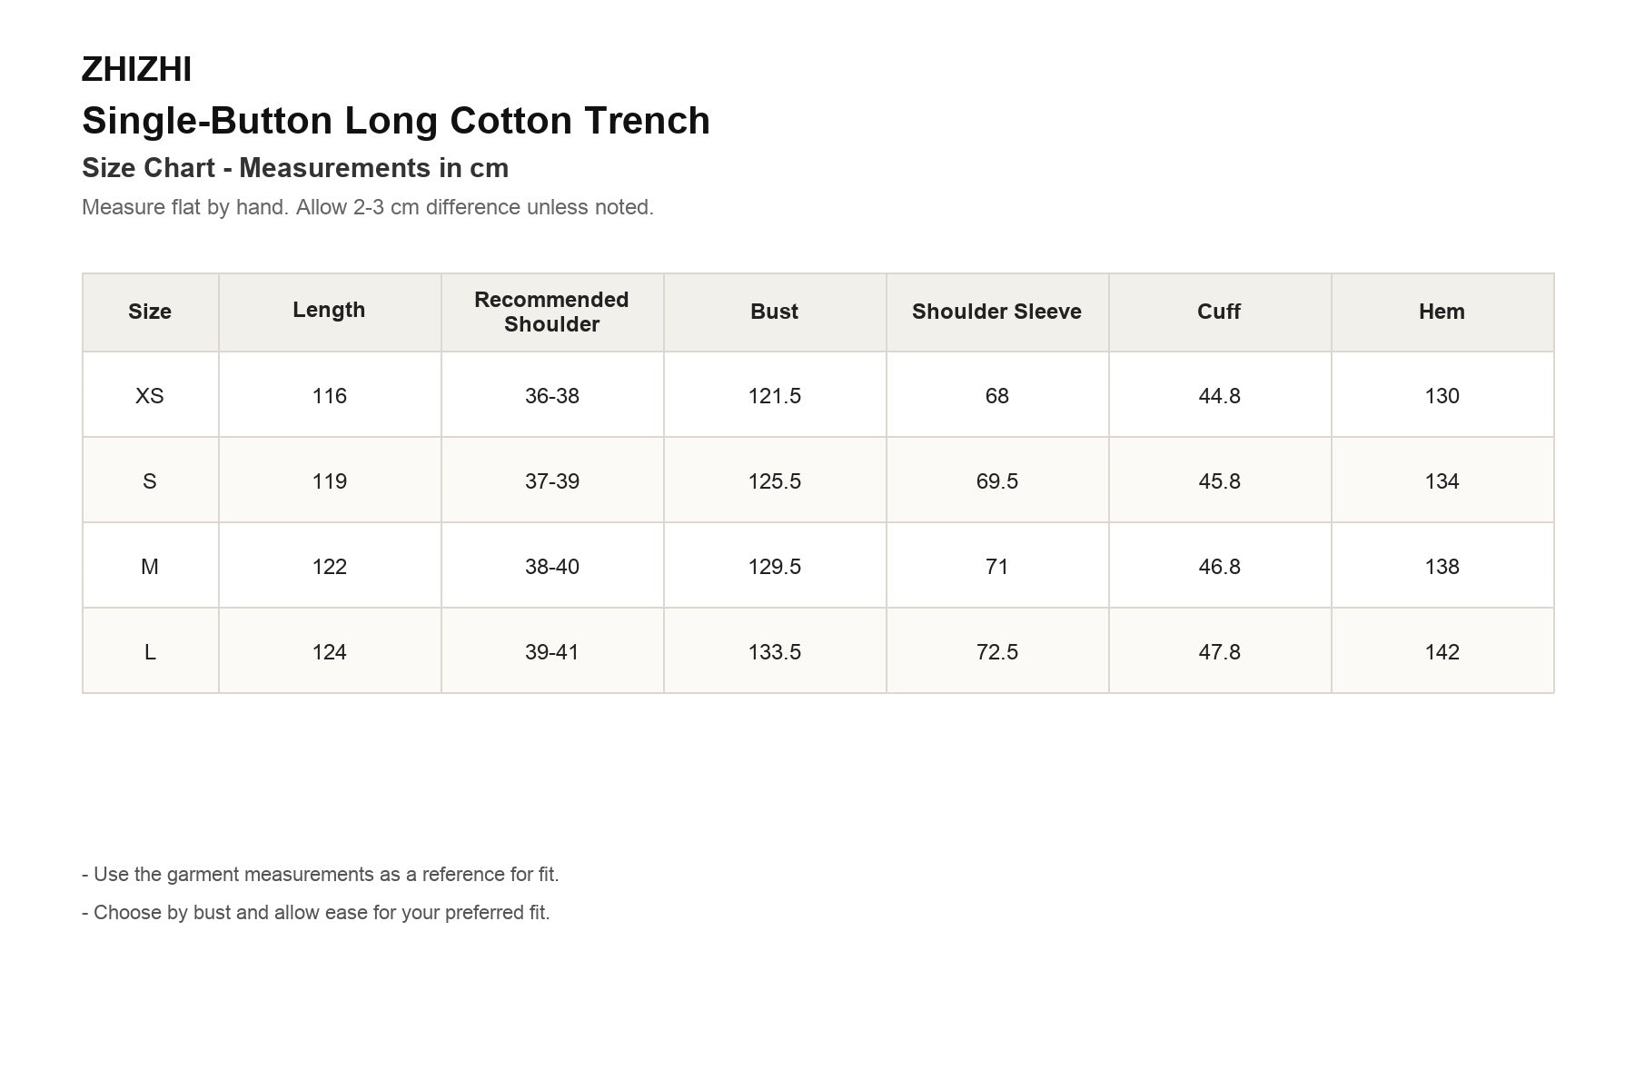
Task: Click the shoulder range 38-40 cell
Action: [x=551, y=567]
